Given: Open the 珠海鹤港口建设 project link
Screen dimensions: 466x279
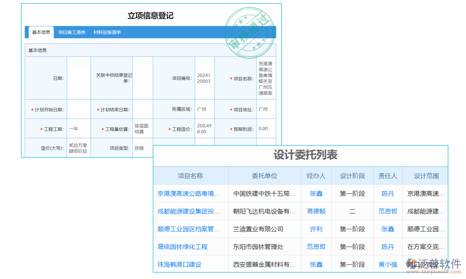Looking at the screenshot, I should [180, 264].
